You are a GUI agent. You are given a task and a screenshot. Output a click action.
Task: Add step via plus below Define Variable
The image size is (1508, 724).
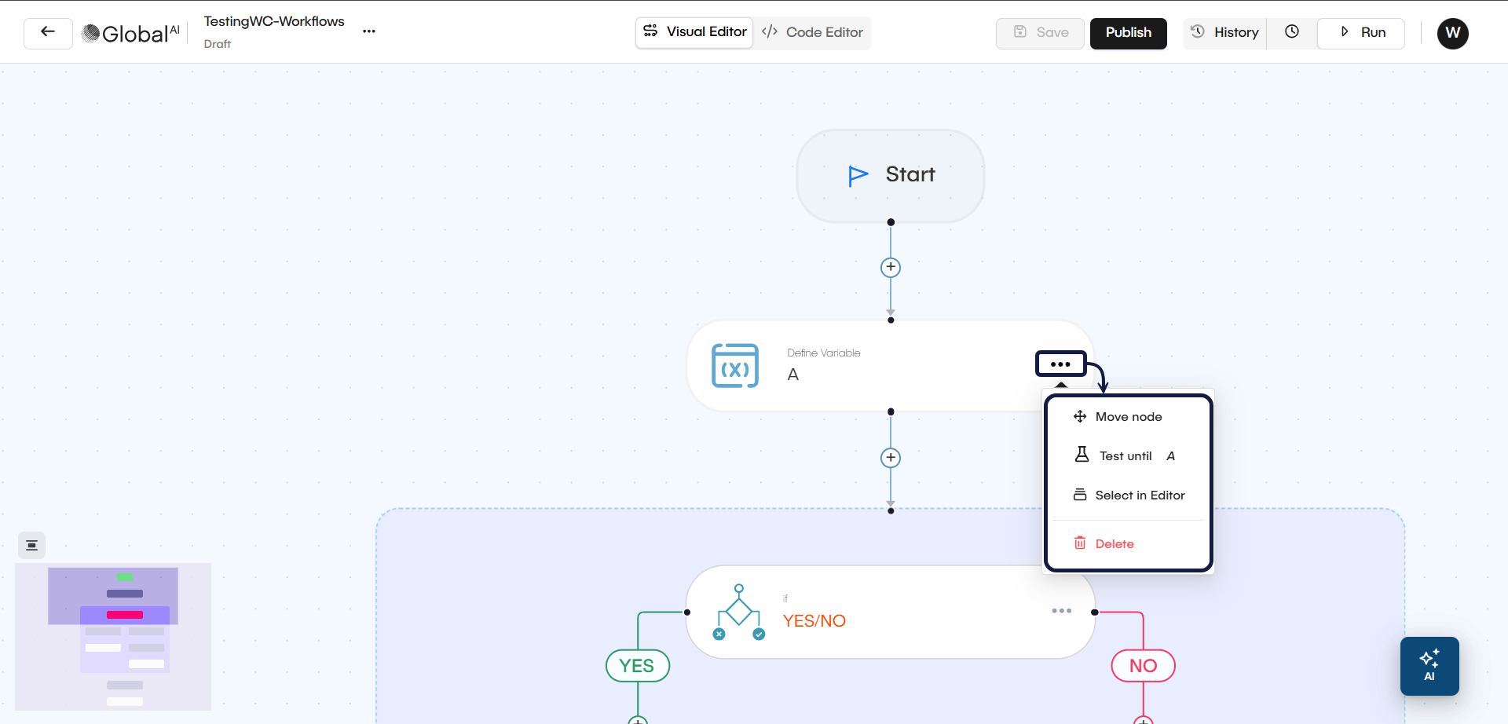(x=891, y=458)
